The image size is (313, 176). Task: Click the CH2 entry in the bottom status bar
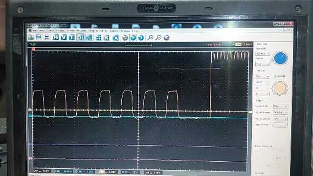click(x=64, y=172)
